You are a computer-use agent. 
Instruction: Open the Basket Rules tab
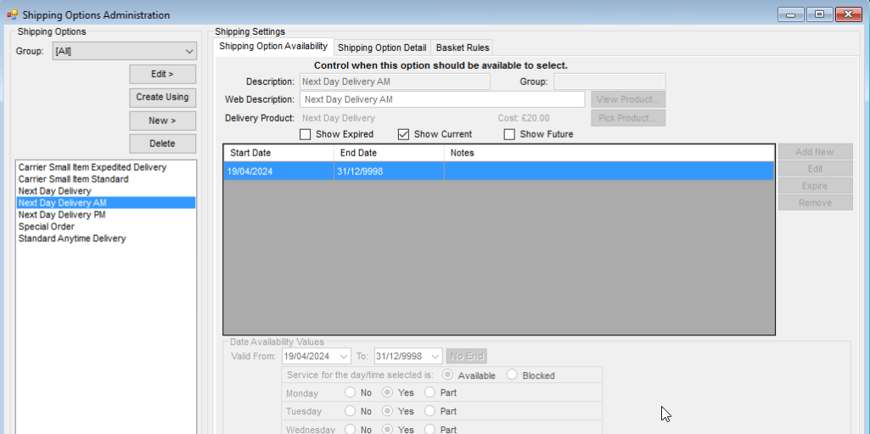pyautogui.click(x=462, y=48)
